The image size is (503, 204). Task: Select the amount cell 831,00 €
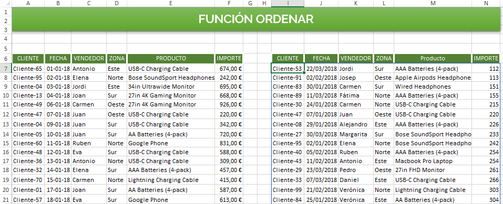[229, 143]
